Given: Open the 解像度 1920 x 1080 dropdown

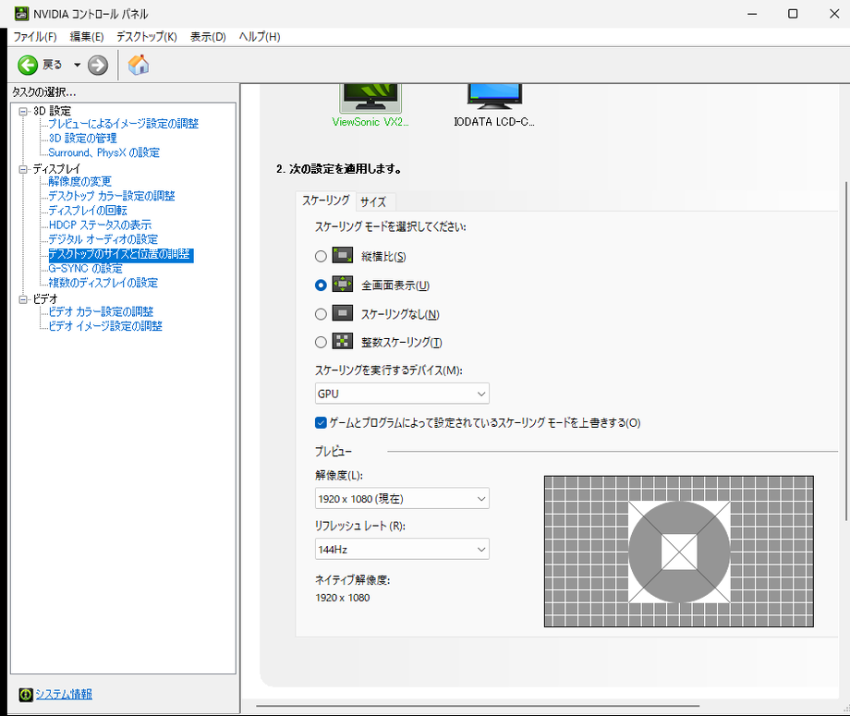Looking at the screenshot, I should [x=402, y=499].
